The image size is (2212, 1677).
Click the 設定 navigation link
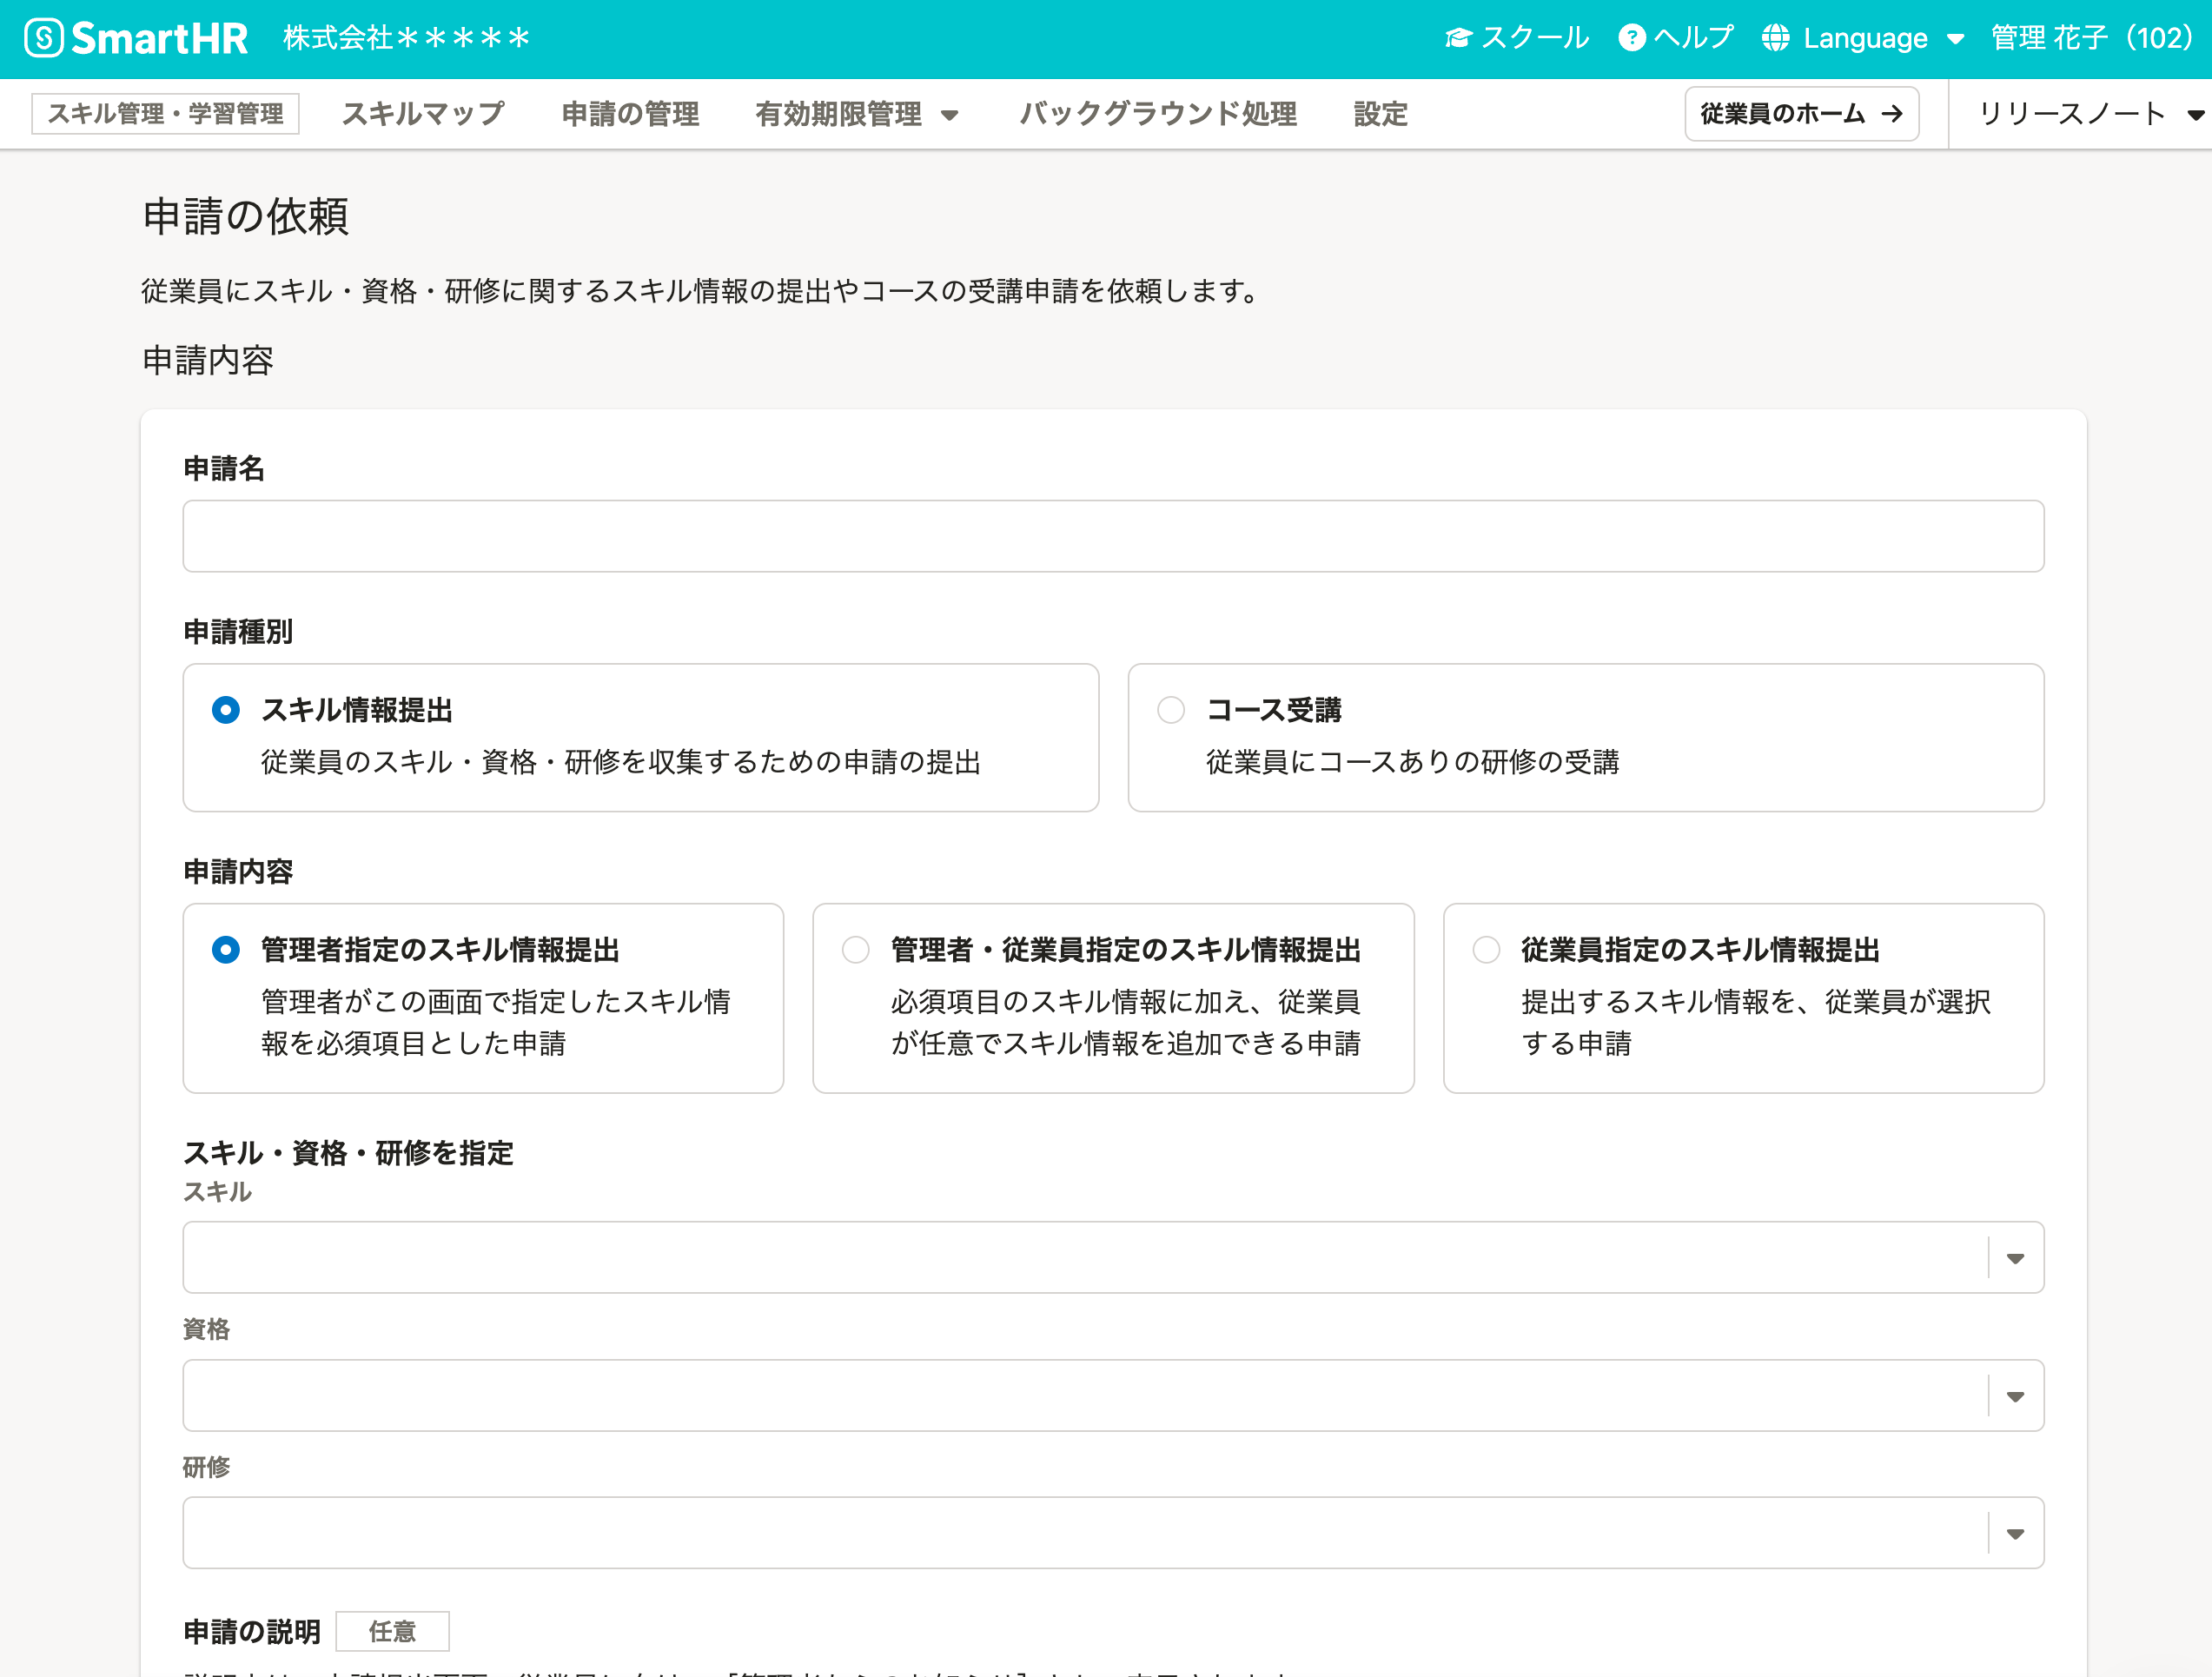[1380, 114]
